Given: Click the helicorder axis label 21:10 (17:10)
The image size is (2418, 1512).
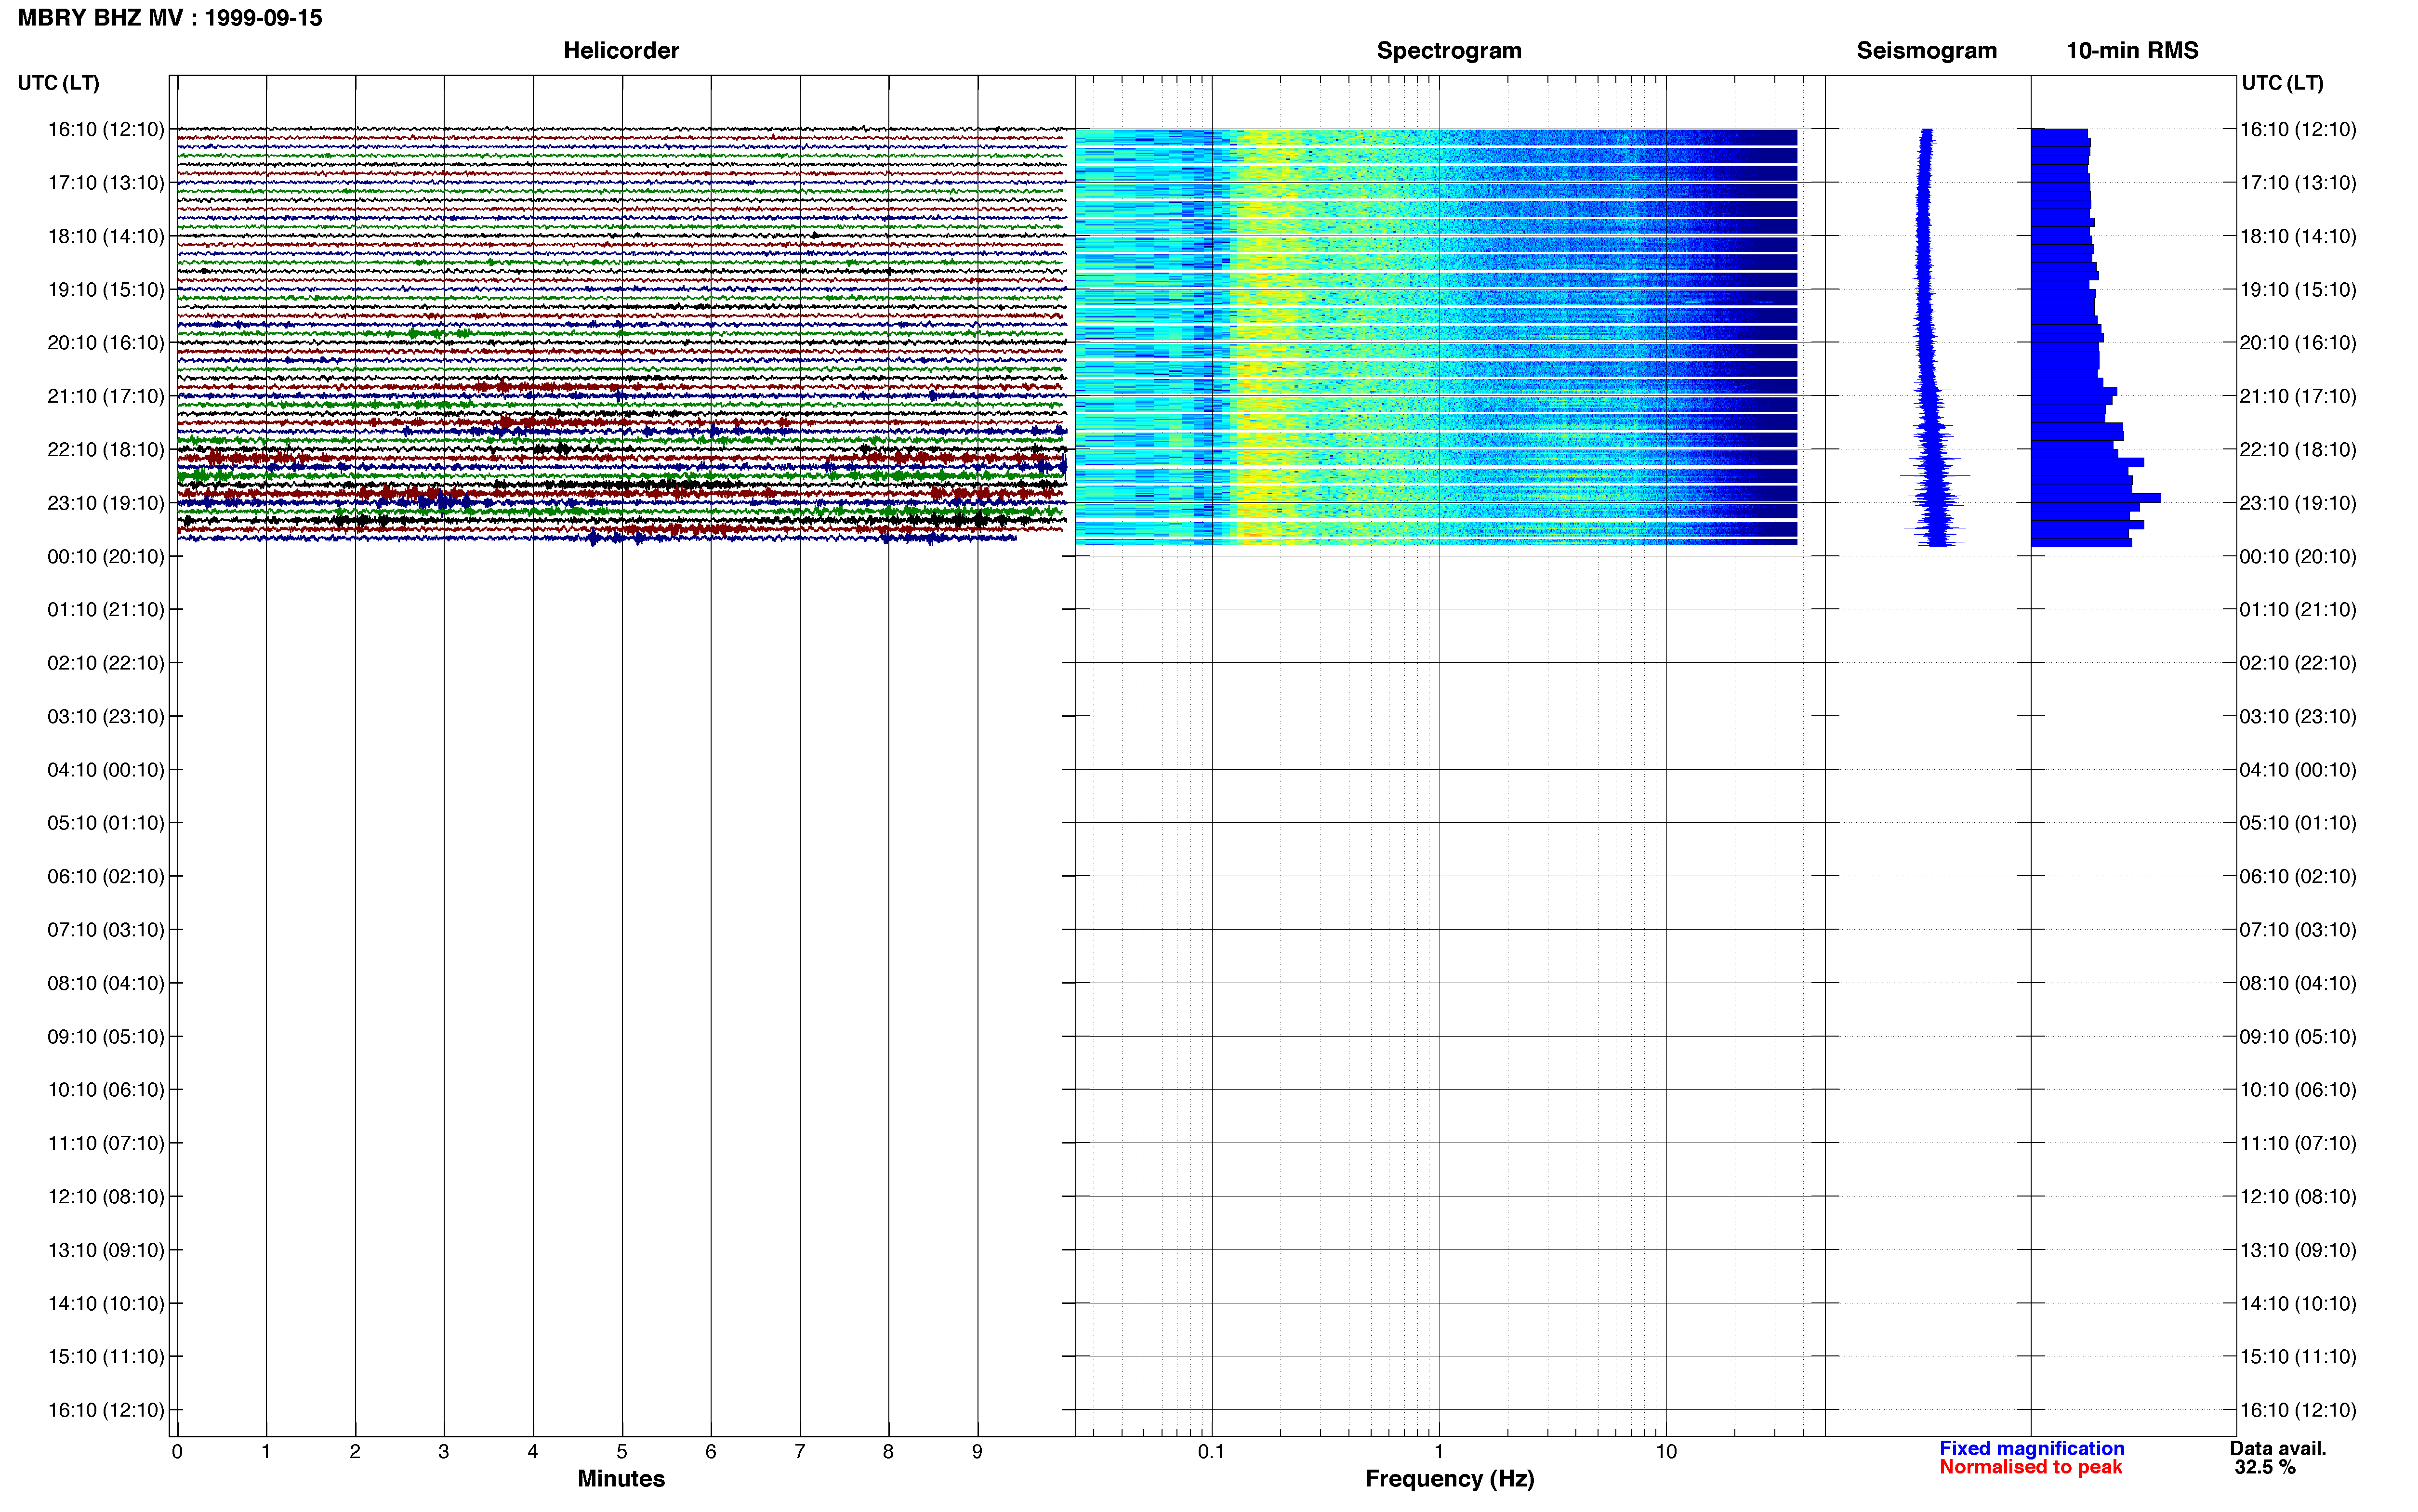Looking at the screenshot, I should point(105,396).
